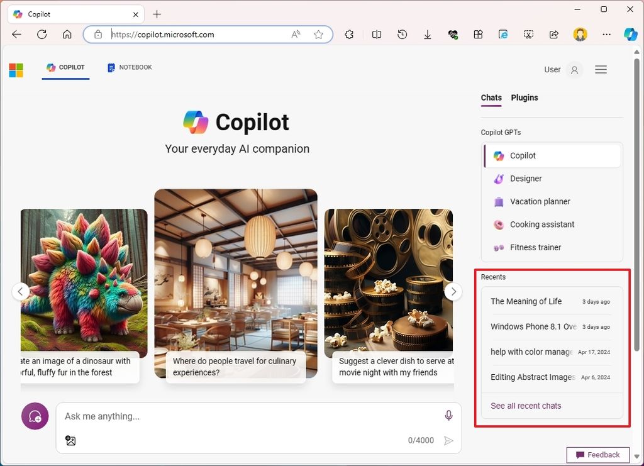Open the Microsoft logo app launcher
The image size is (644, 466).
click(16, 70)
